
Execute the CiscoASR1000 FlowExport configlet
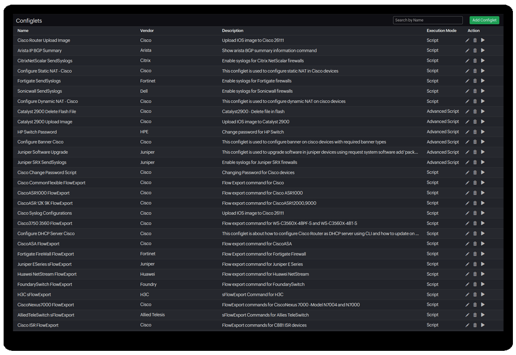point(483,193)
